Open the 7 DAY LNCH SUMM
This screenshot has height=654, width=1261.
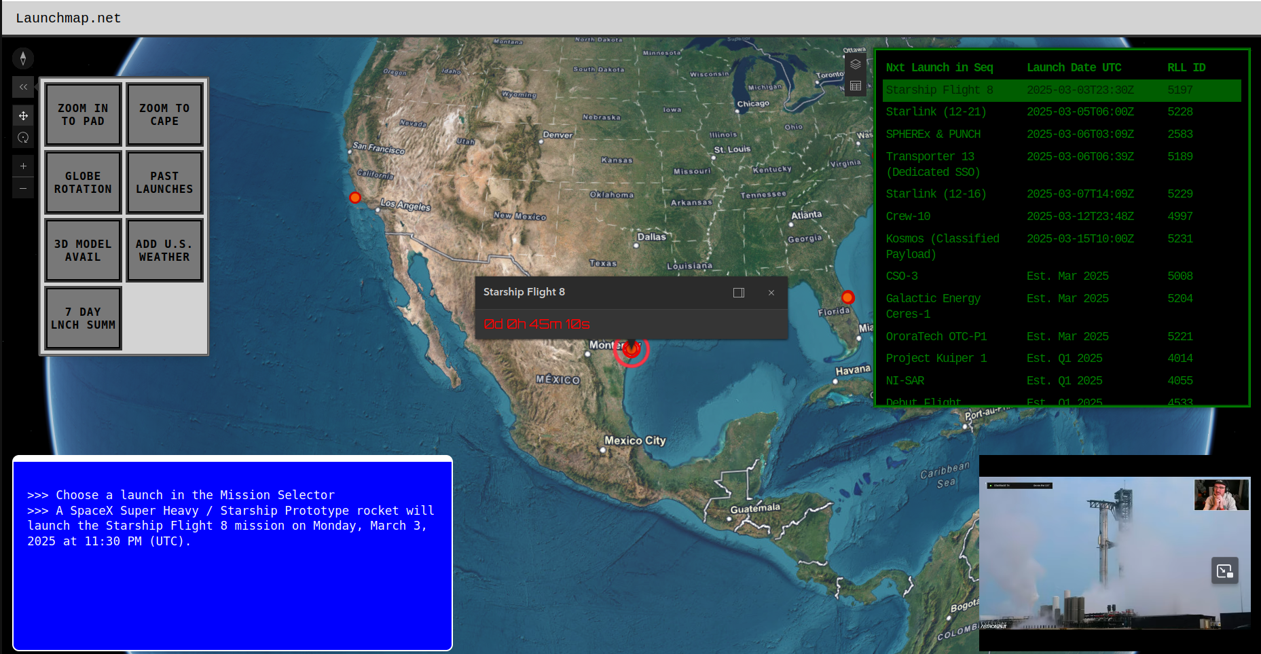tap(83, 319)
